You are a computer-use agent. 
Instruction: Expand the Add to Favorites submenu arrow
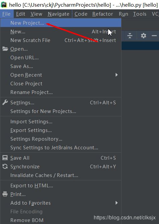click(116, 203)
